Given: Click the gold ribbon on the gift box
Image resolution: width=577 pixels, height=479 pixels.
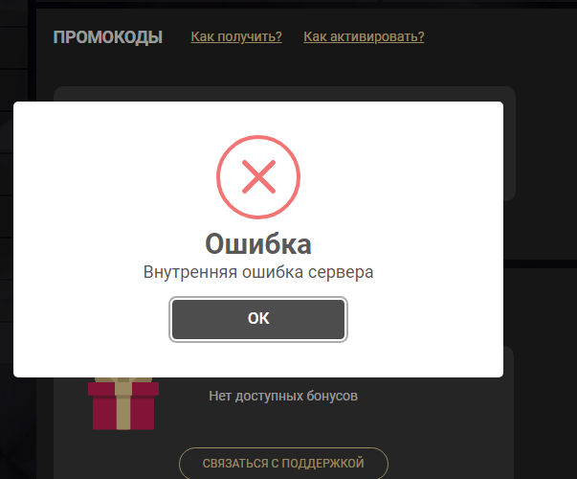Looking at the screenshot, I should (x=123, y=404).
